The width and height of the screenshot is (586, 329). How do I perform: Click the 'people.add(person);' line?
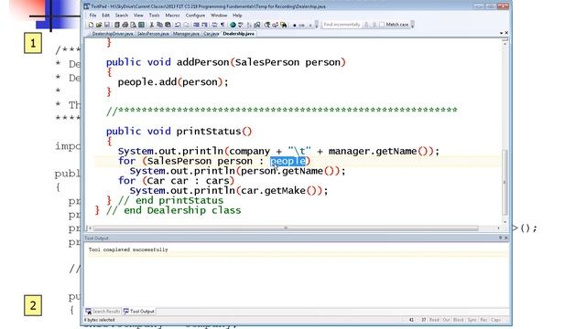(x=173, y=82)
